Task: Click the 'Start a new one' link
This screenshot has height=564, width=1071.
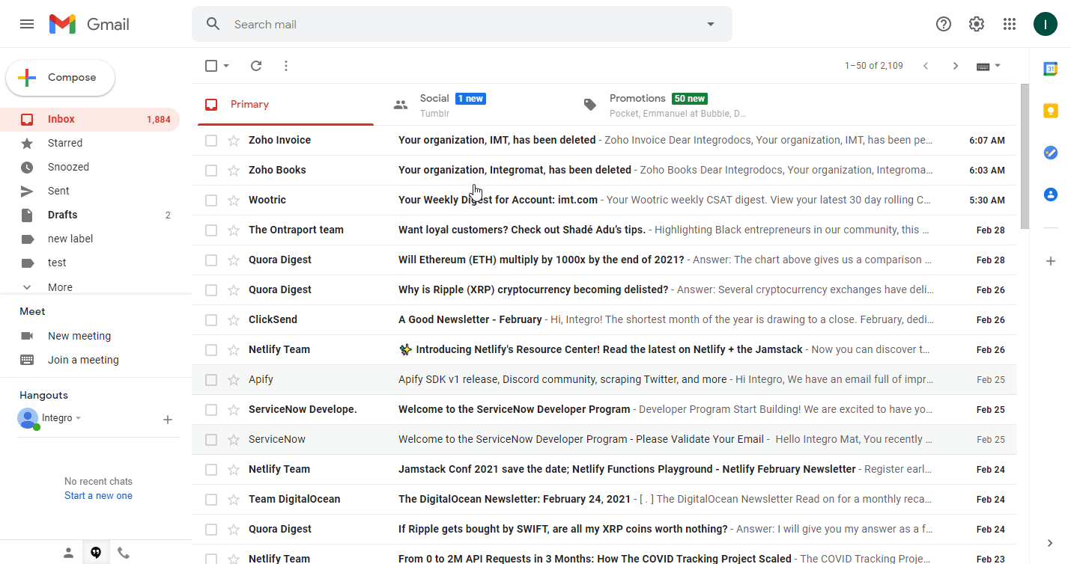Action: pyautogui.click(x=98, y=496)
